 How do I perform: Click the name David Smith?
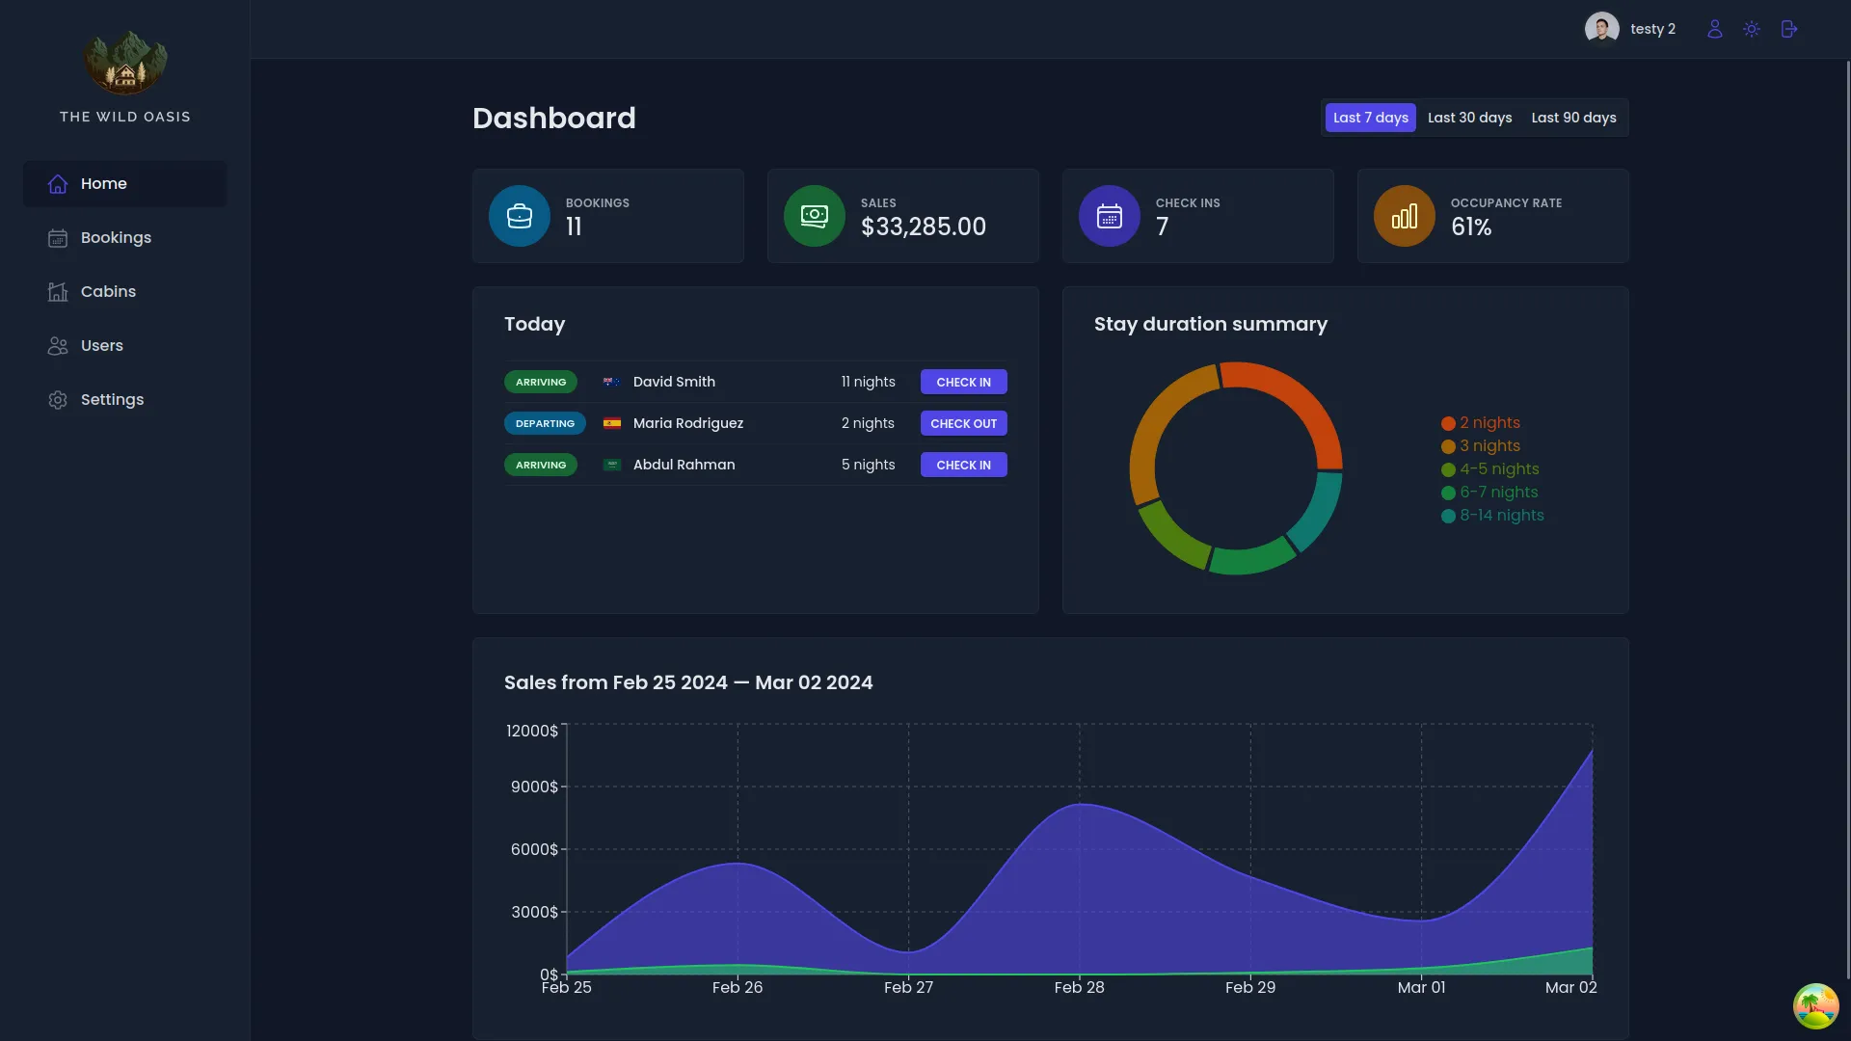[674, 382]
